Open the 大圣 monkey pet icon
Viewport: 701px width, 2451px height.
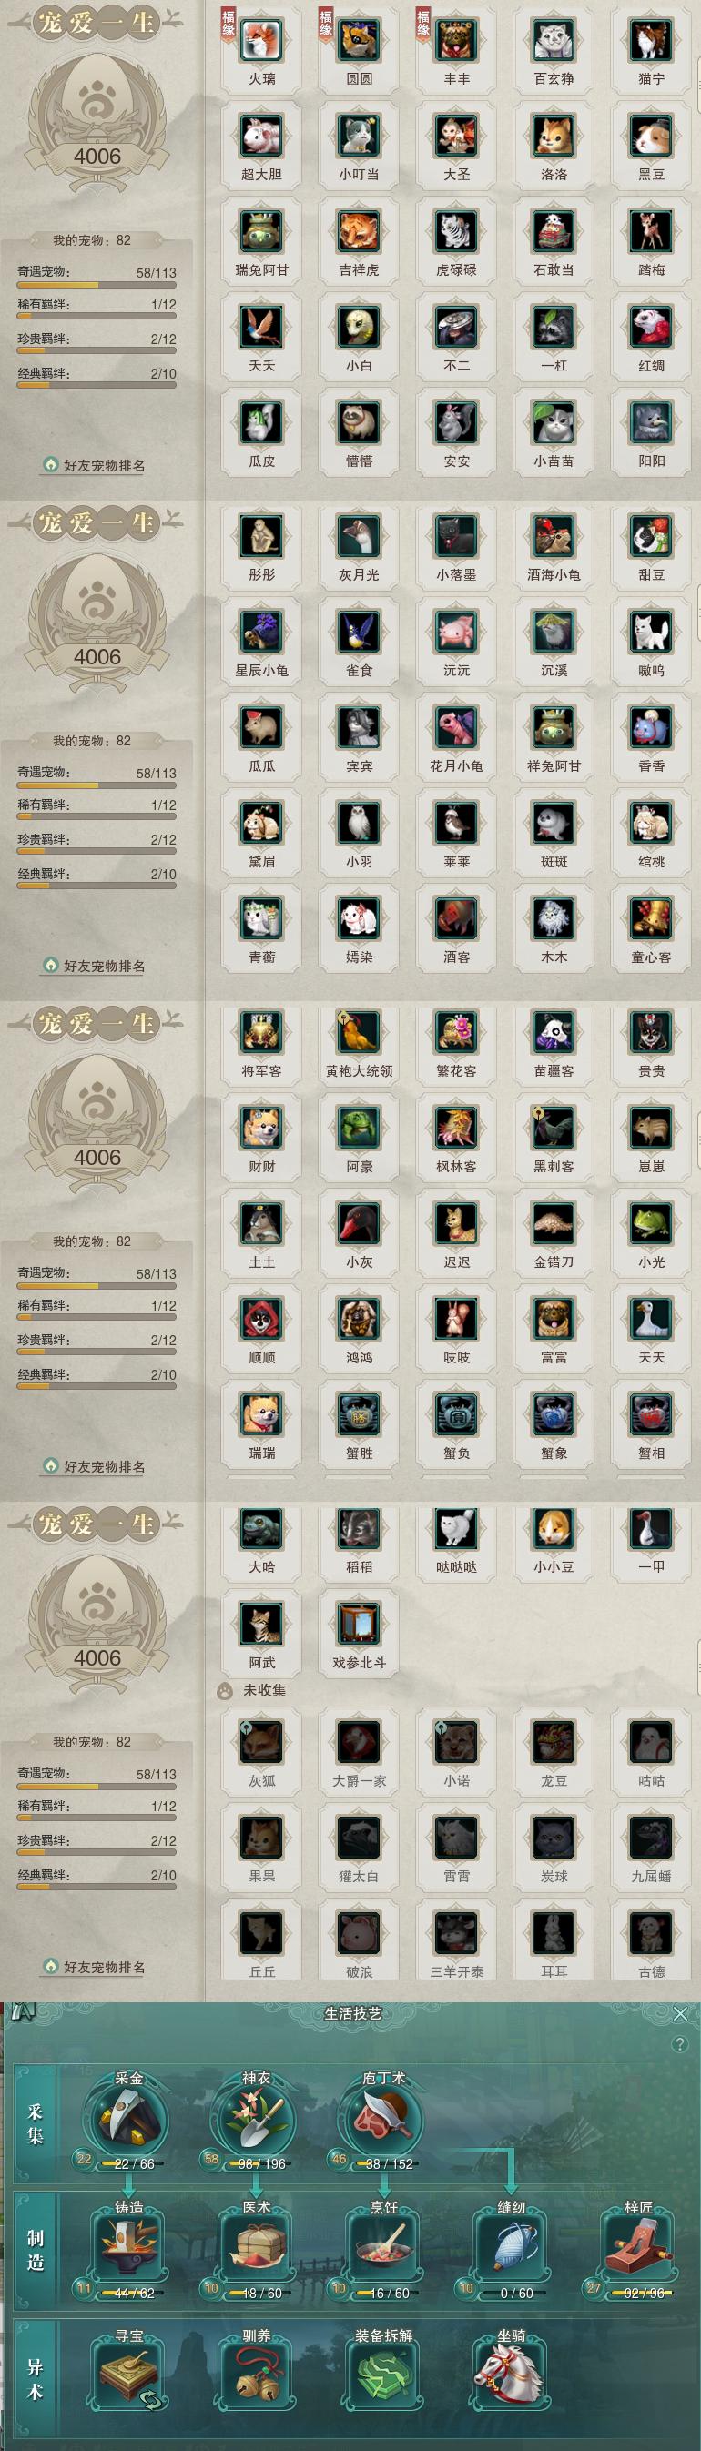[x=456, y=136]
